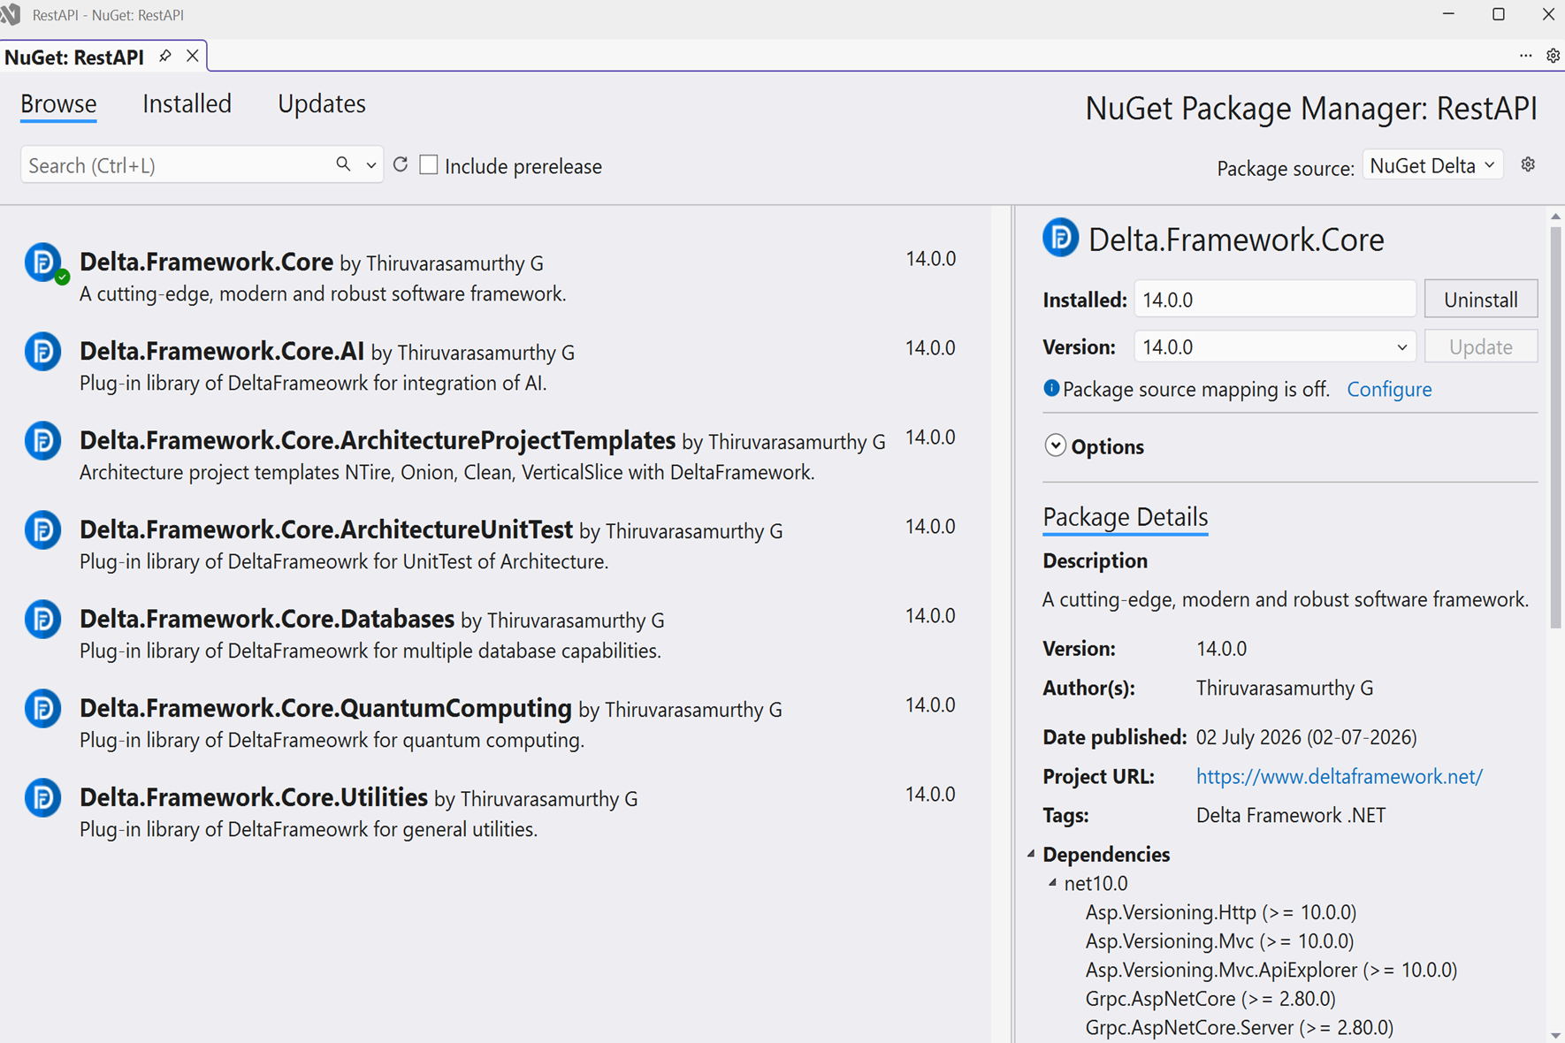Click the QuantumComputing package icon
This screenshot has height=1043, width=1565.
(42, 708)
